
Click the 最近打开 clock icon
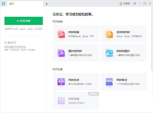coord(5,43)
